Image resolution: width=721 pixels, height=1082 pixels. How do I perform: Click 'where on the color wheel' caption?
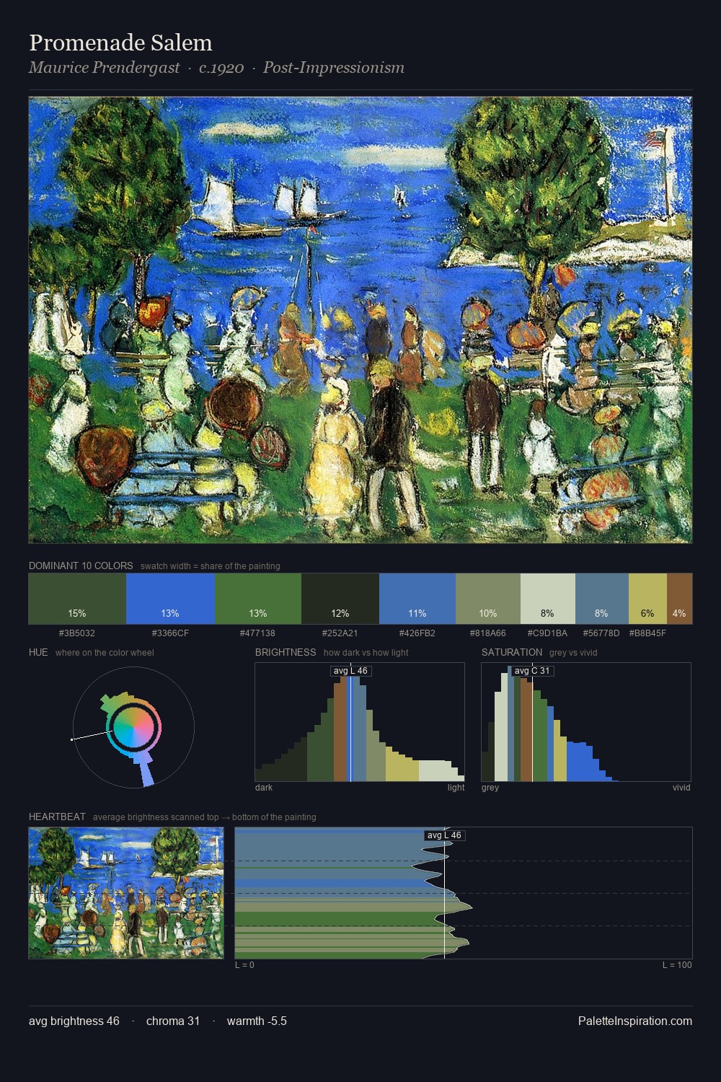(x=105, y=653)
